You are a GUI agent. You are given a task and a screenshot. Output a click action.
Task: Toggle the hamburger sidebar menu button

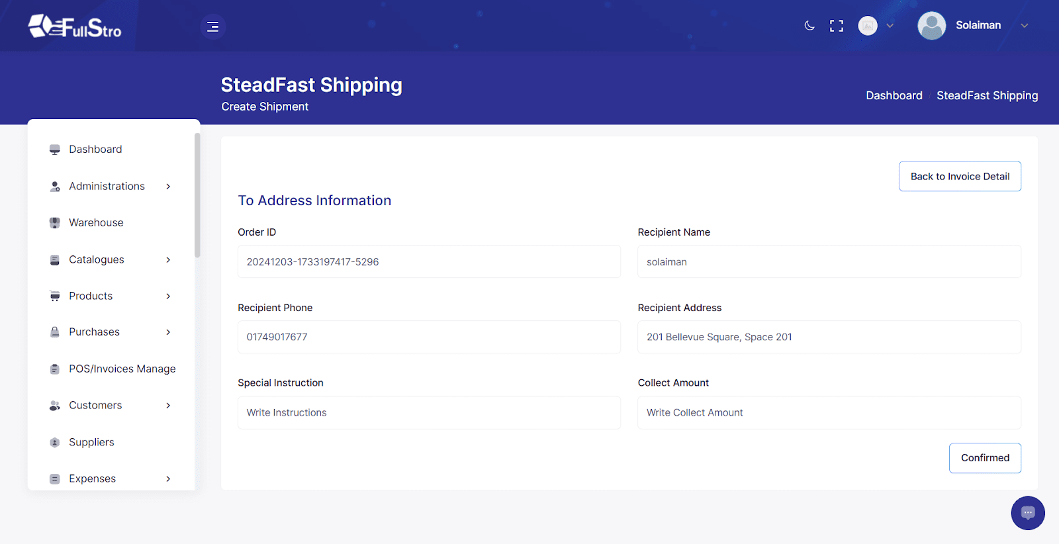pyautogui.click(x=213, y=26)
